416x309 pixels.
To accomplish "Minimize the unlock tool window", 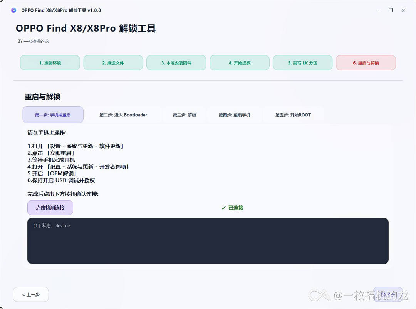I will 378,10.
